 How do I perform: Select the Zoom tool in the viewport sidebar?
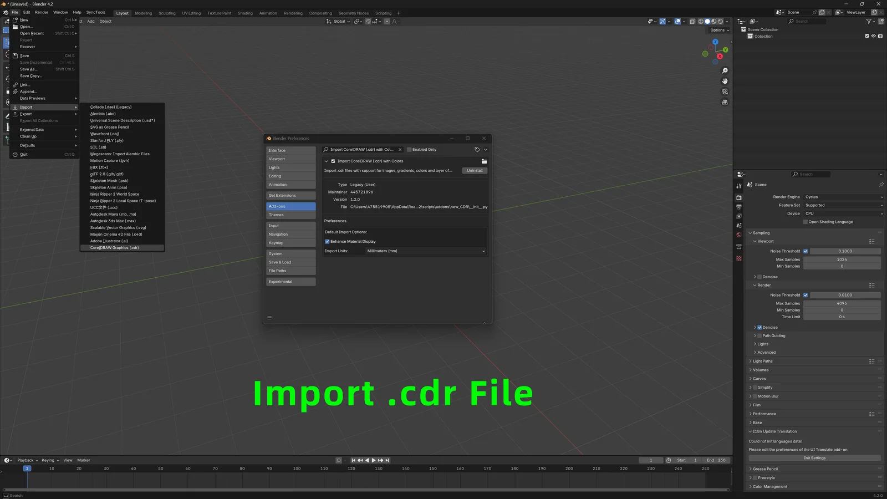pyautogui.click(x=725, y=70)
